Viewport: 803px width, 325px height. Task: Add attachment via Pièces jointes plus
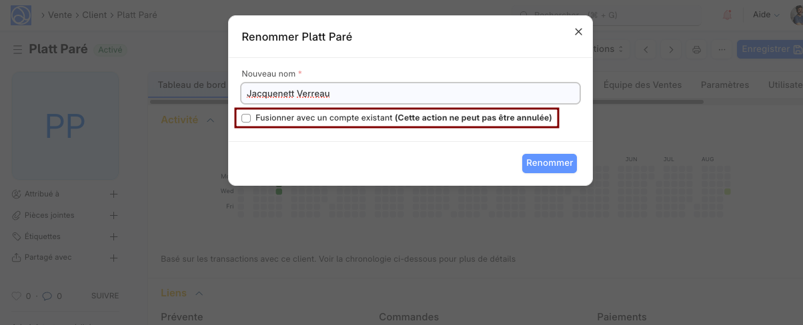click(113, 216)
